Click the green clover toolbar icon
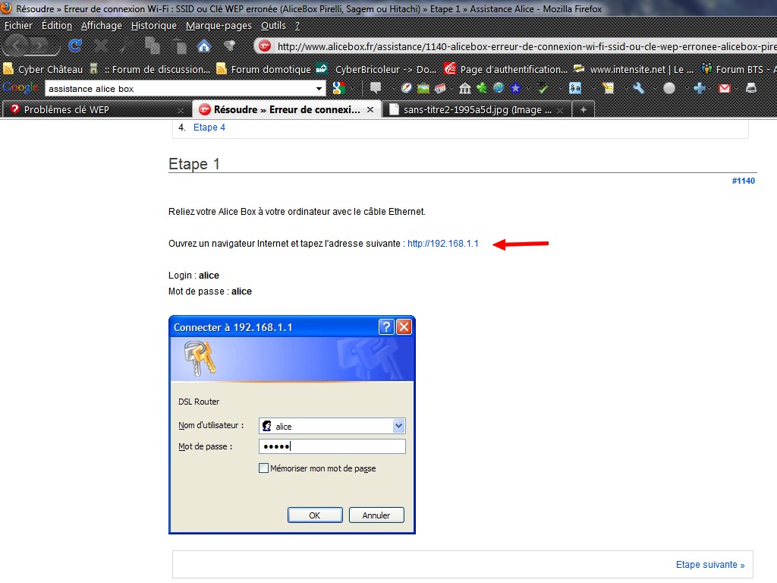Screen dimensions: 777x583 (481, 88)
